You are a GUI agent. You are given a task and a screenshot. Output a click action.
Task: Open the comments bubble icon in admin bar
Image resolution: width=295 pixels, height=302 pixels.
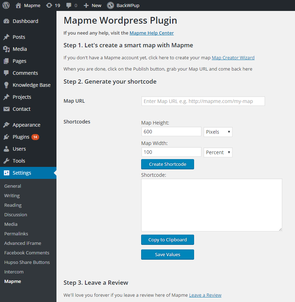tap(68, 5)
